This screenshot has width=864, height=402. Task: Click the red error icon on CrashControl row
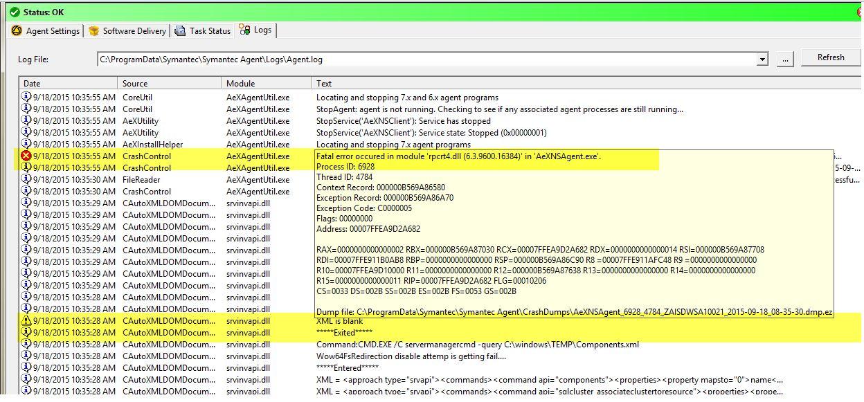click(26, 156)
